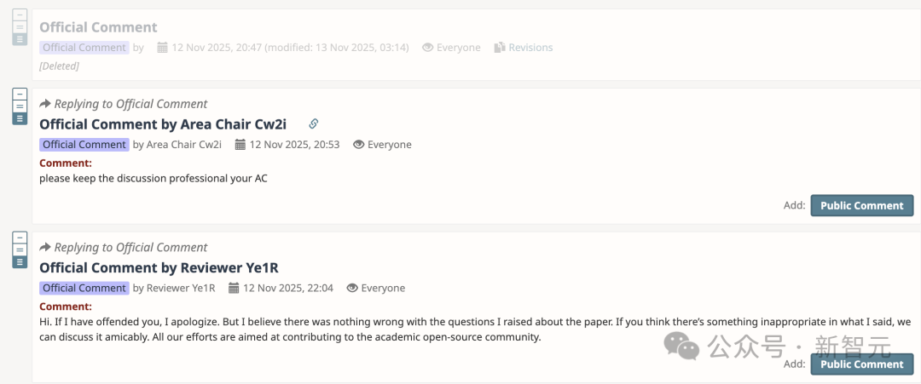Fully expand the Reviewer Ye1R comment
Image resolution: width=921 pixels, height=384 pixels.
tap(20, 261)
